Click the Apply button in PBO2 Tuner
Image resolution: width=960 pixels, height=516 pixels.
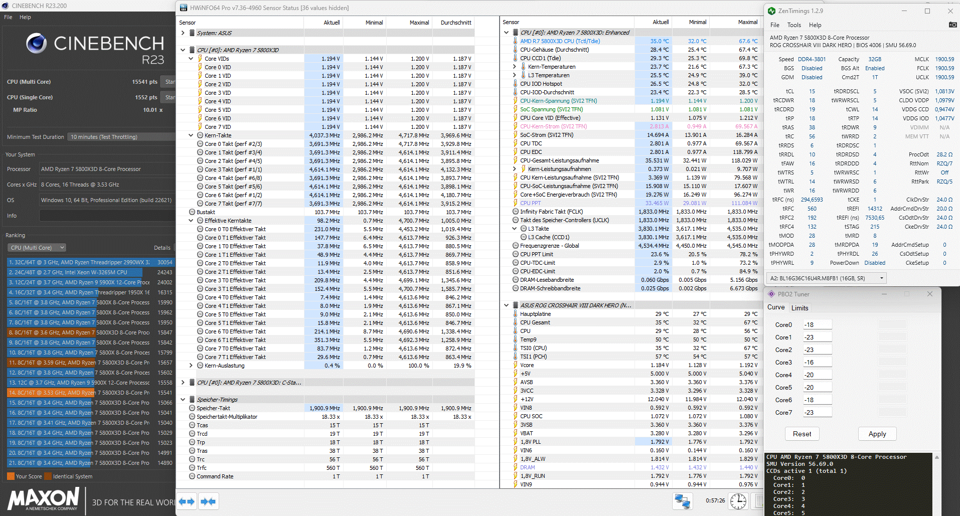click(x=877, y=434)
